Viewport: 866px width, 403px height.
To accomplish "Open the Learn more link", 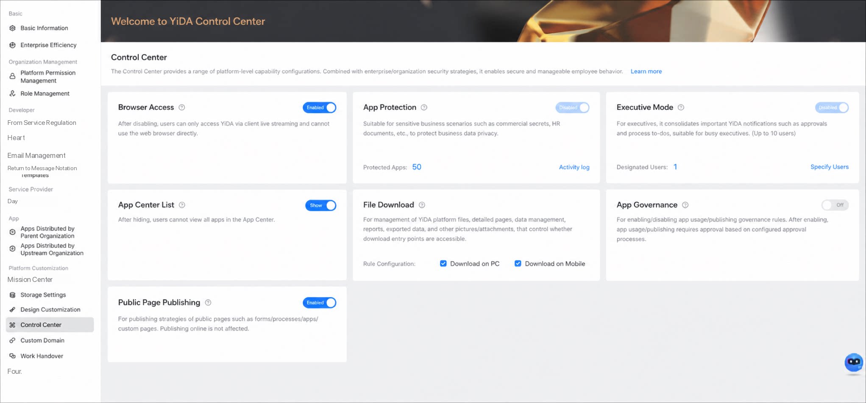I will [646, 71].
